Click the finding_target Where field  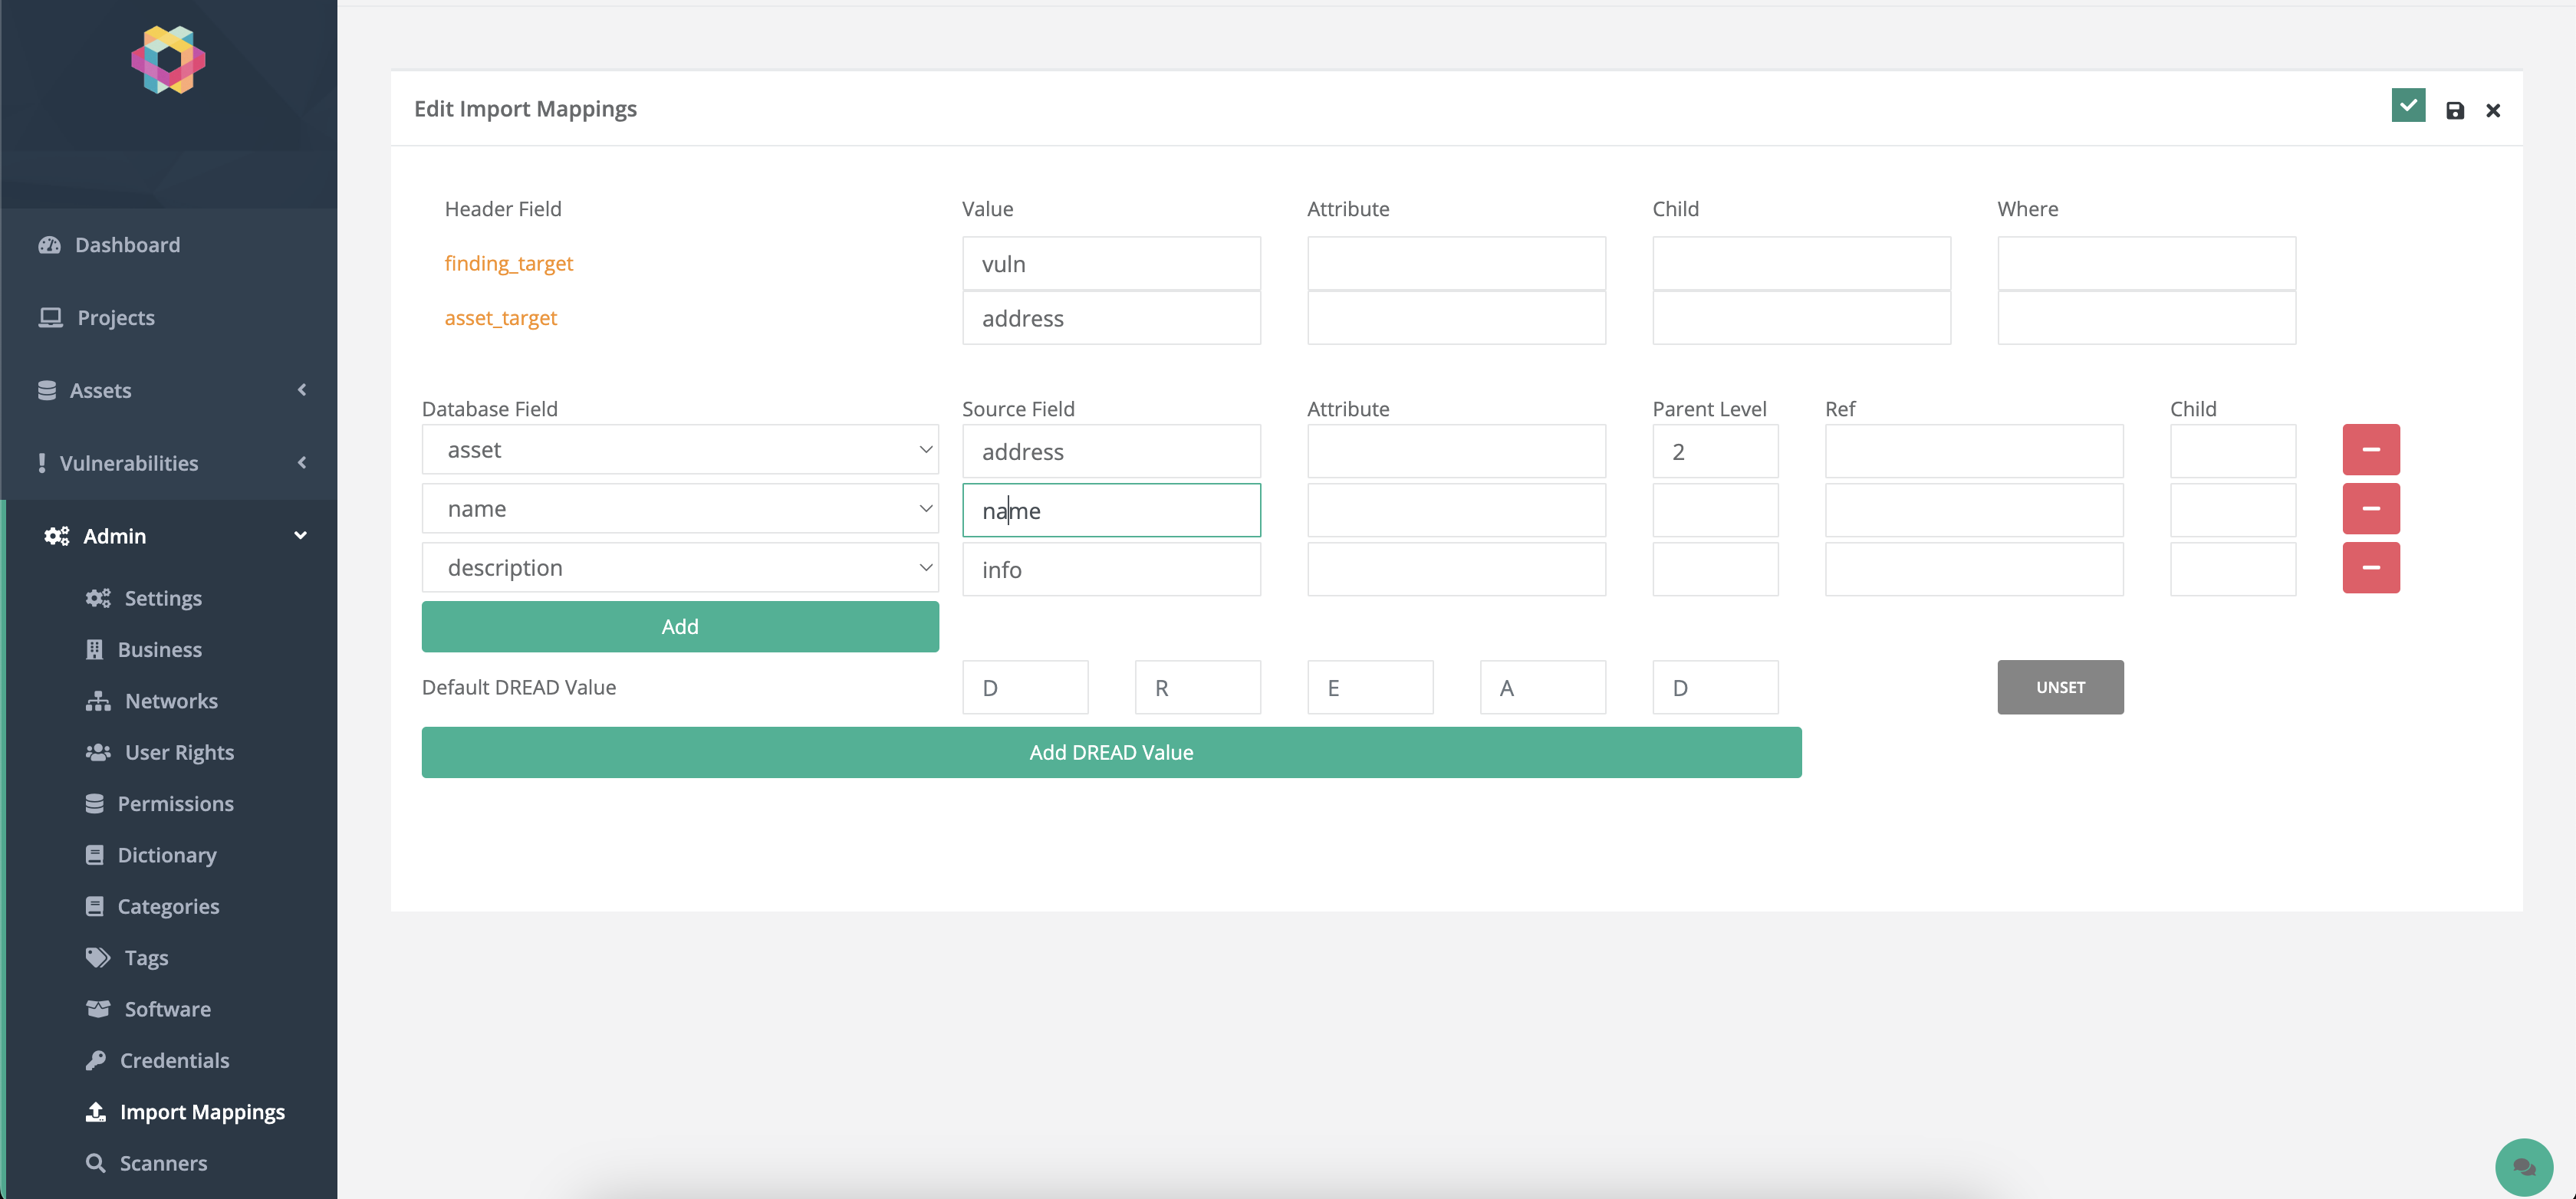click(2147, 264)
